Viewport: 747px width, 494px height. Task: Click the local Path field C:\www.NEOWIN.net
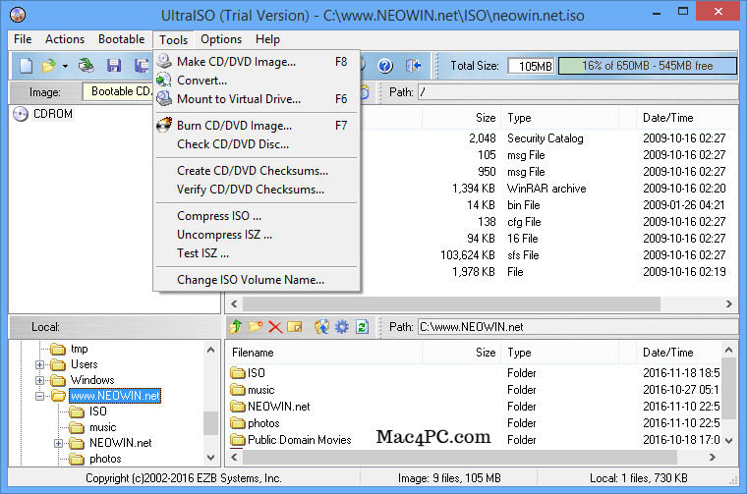[578, 327]
